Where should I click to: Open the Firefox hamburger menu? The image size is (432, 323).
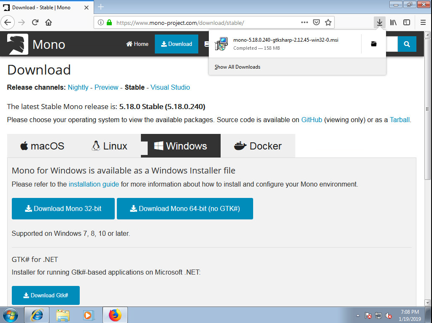click(423, 22)
